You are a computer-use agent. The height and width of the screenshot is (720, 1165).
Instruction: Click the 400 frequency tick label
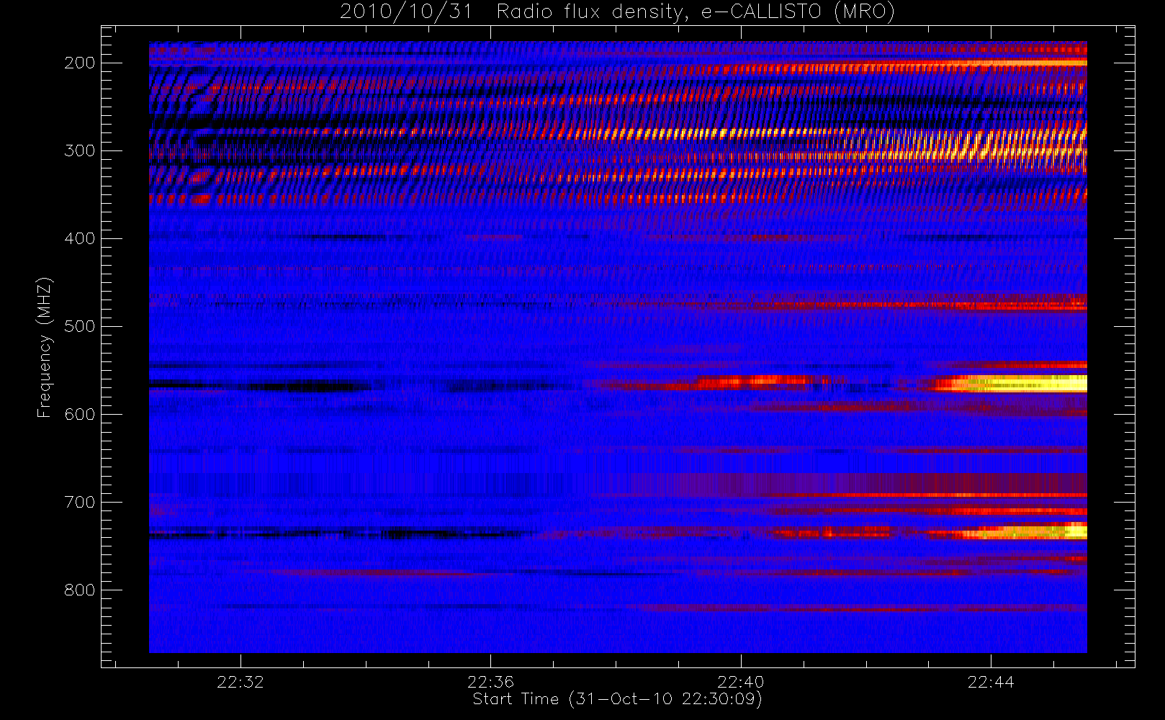click(x=79, y=238)
